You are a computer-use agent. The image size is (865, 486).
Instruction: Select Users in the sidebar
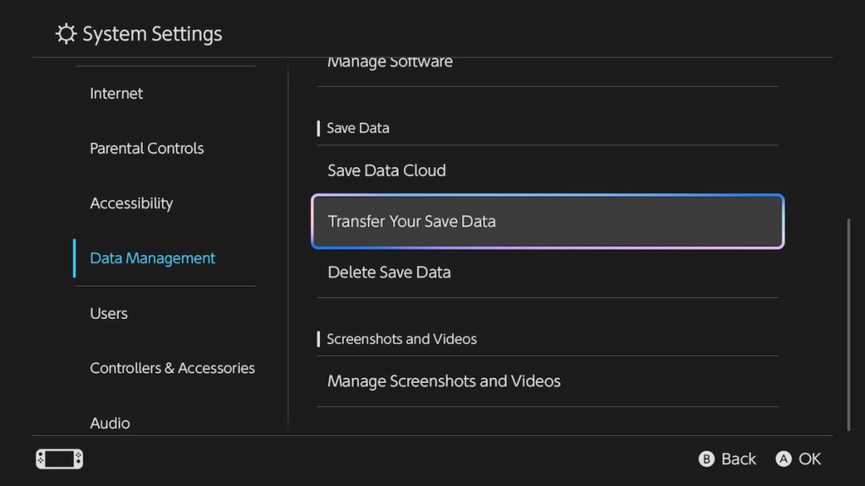coord(108,313)
